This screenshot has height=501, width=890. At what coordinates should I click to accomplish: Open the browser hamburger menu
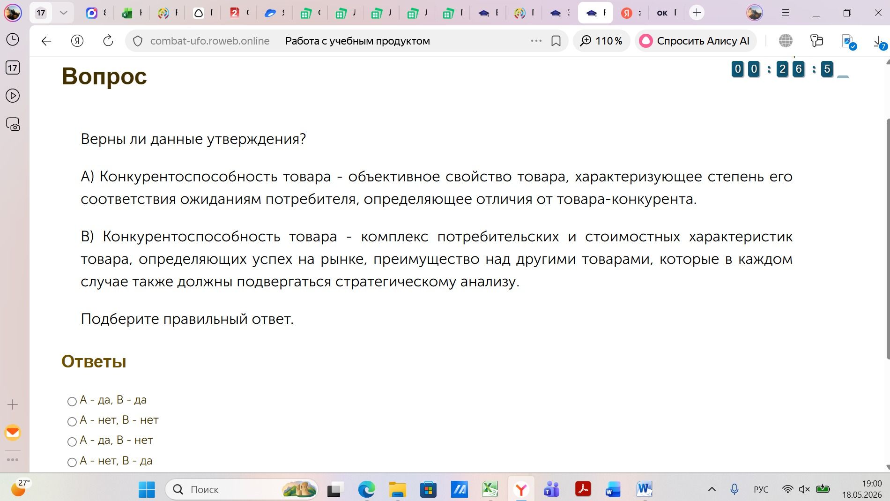(x=786, y=13)
